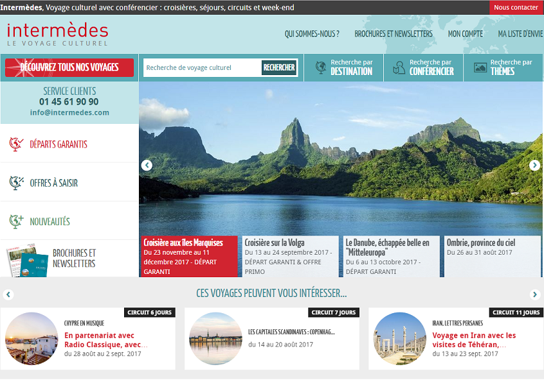Click the conférencier person icon

tap(399, 68)
